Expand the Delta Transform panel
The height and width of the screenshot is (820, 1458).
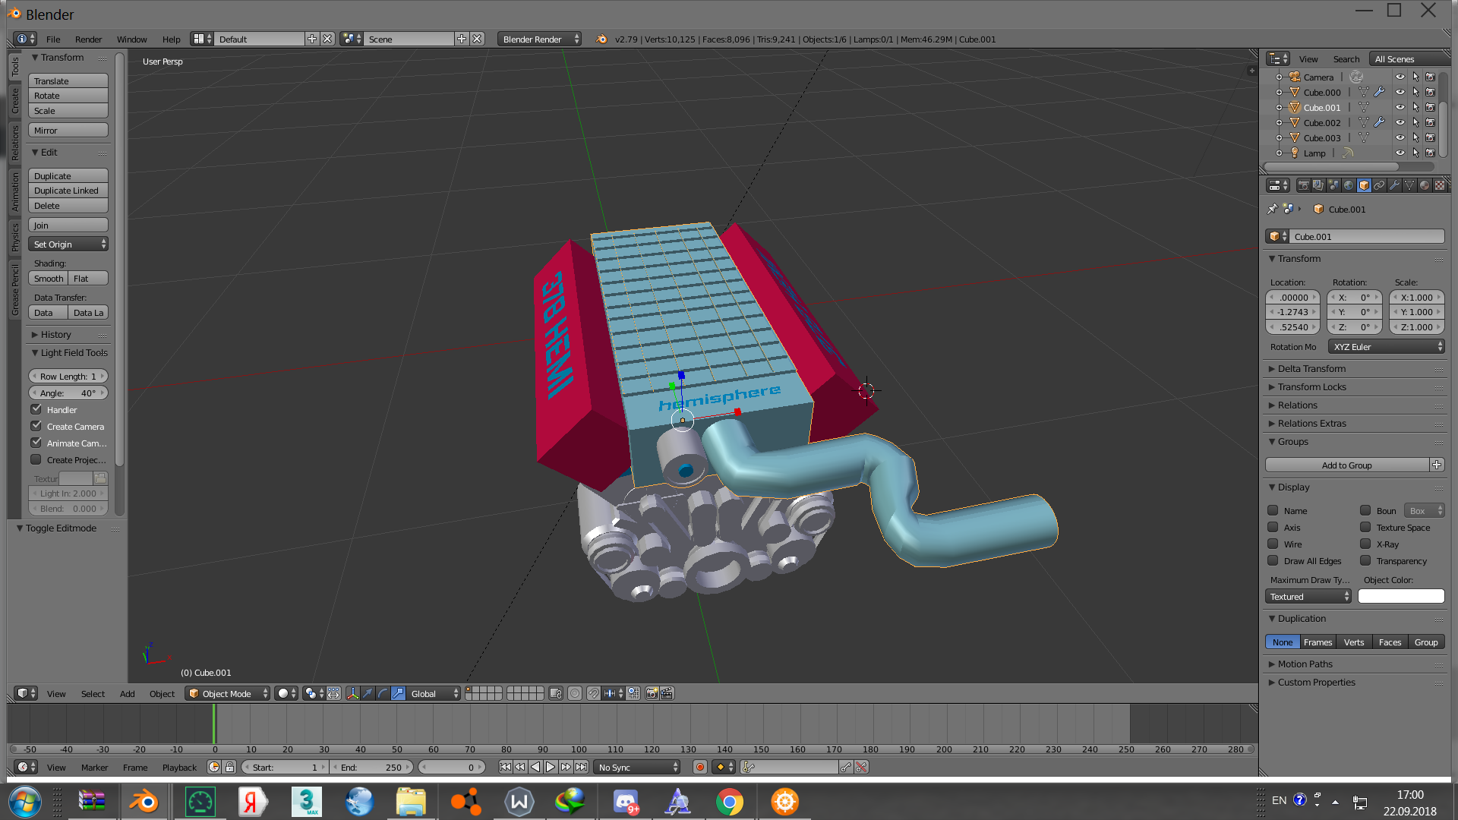[x=1311, y=369]
